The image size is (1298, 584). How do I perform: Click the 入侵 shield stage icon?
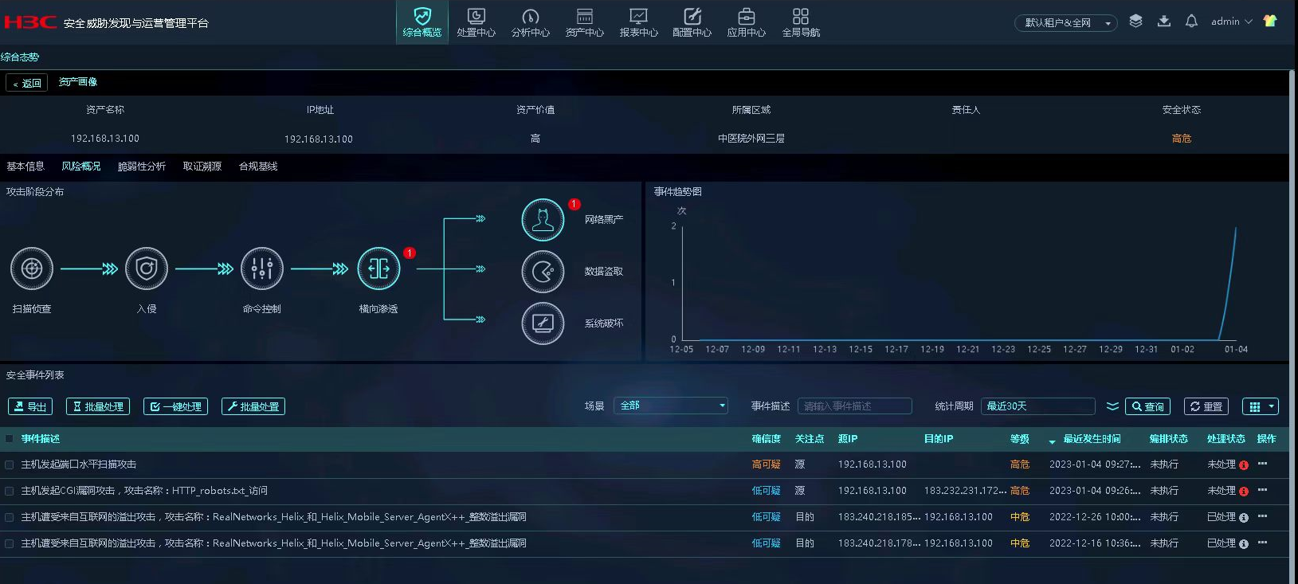[147, 268]
